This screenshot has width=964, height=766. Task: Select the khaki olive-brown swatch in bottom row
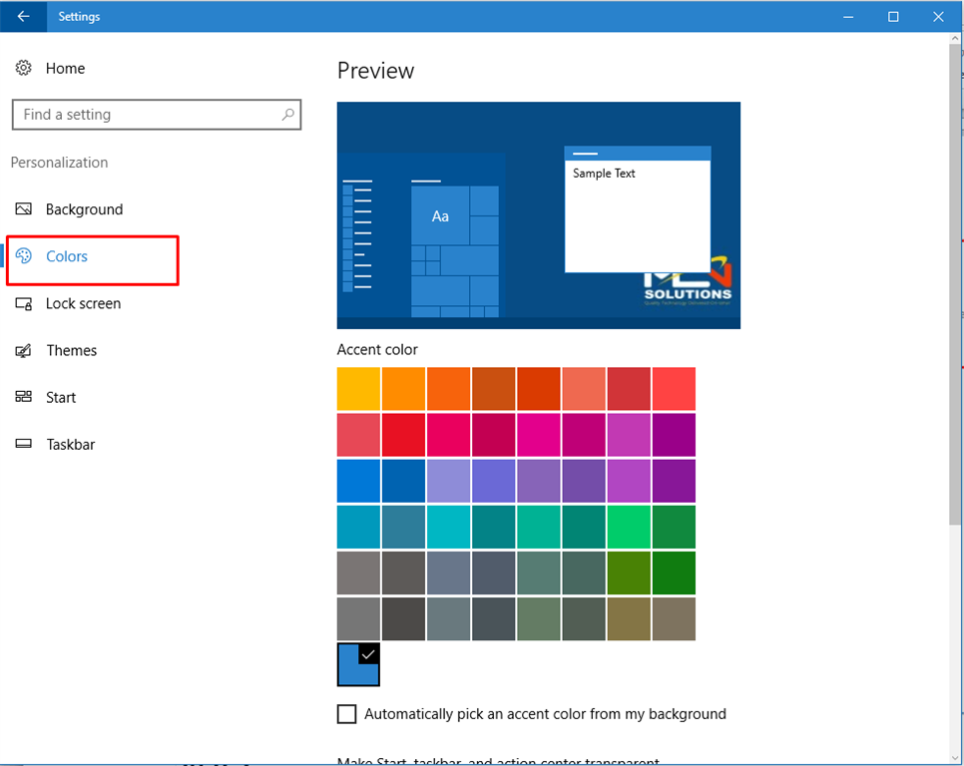tap(629, 619)
